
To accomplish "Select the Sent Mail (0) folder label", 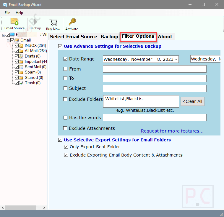I will [x=35, y=67].
